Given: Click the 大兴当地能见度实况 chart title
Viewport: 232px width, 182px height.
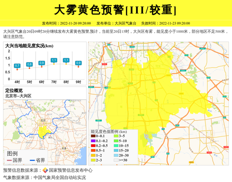Looking at the screenshot, I should 29,46.
